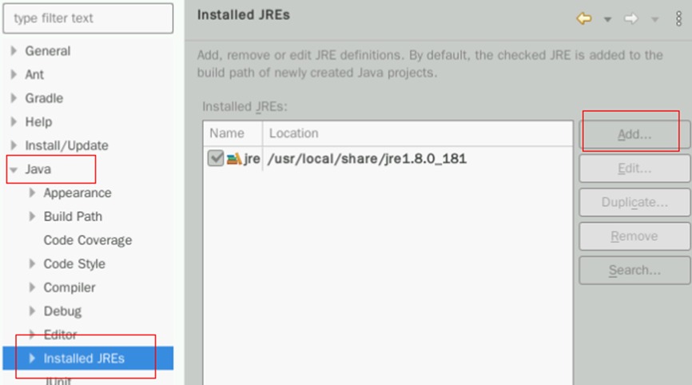Expand the Installed JREs tree node
The image size is (692, 385).
[32, 359]
